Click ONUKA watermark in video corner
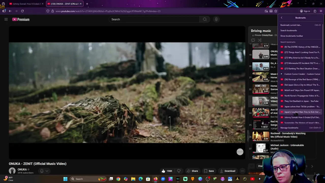 click(x=240, y=152)
